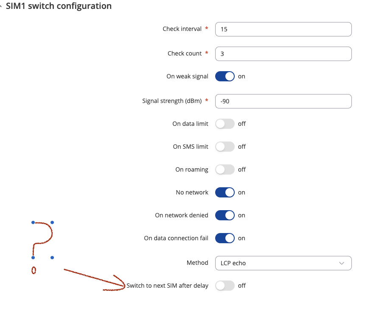Turn off the No network toggle
The width and height of the screenshot is (365, 311).
point(225,192)
